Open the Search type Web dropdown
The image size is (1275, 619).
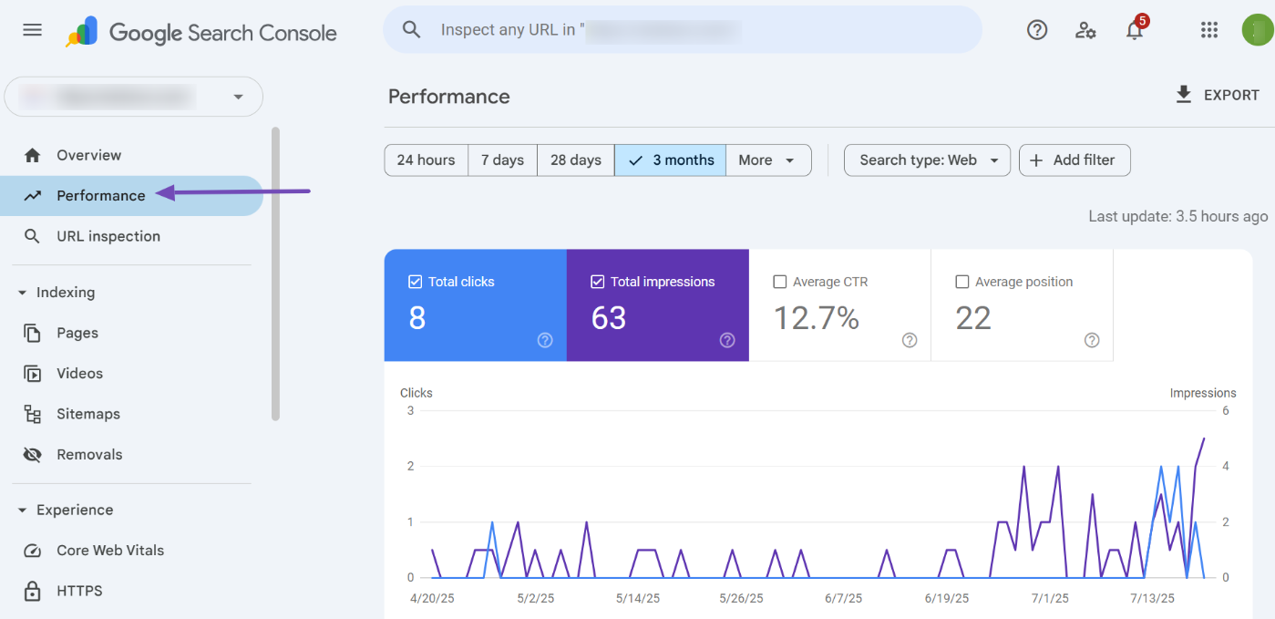pyautogui.click(x=927, y=160)
